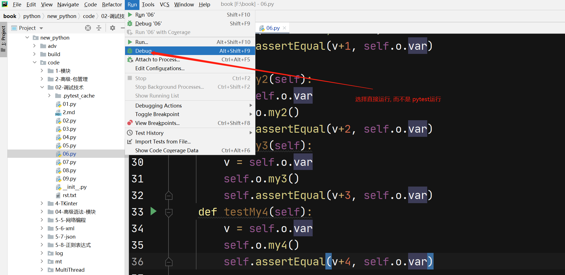The image size is (565, 275).
Task: Choose Edit Configurations... menu entry
Action: point(160,68)
